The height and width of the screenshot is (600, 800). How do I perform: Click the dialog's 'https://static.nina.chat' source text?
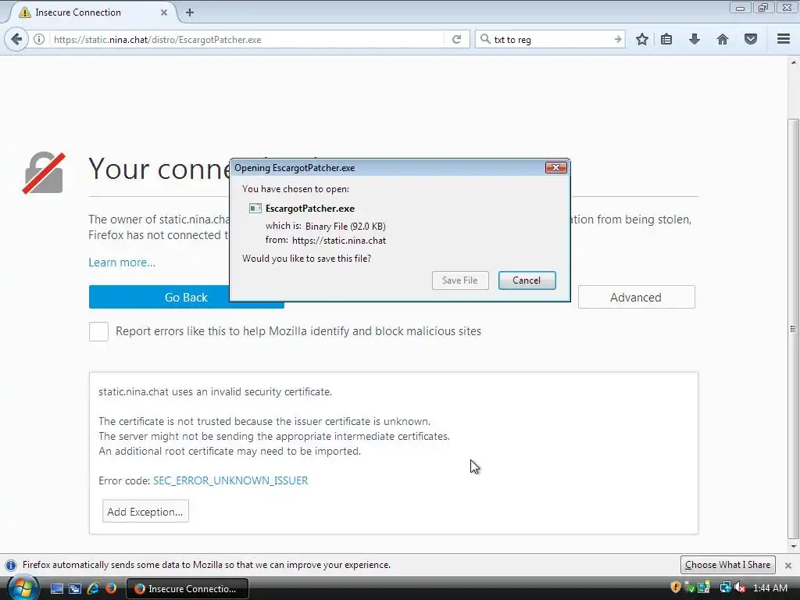tap(339, 241)
